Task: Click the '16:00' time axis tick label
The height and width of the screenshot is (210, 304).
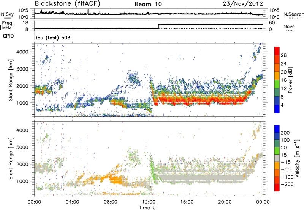Action: point(187,202)
